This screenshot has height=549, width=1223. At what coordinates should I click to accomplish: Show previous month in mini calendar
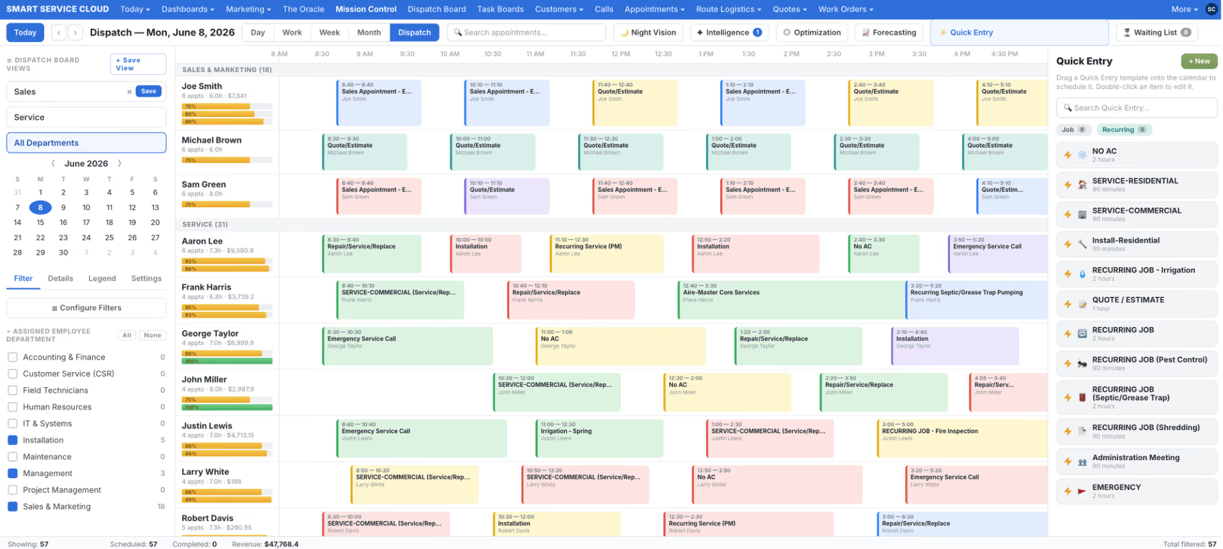(53, 164)
